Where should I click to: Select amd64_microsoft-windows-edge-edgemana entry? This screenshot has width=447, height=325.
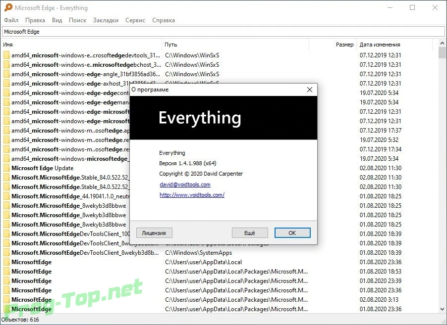[x=70, y=102]
